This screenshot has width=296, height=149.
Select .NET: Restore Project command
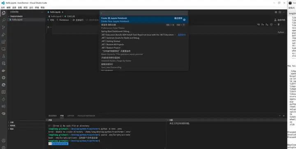[x=144, y=48]
